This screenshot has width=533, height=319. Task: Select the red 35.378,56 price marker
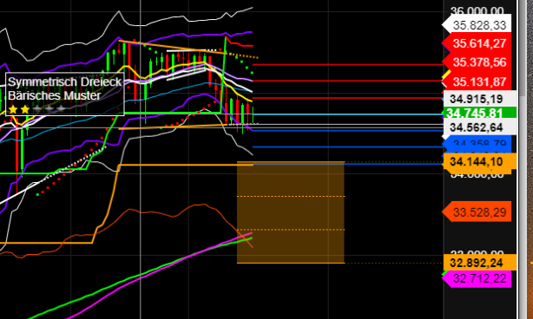tap(477, 62)
